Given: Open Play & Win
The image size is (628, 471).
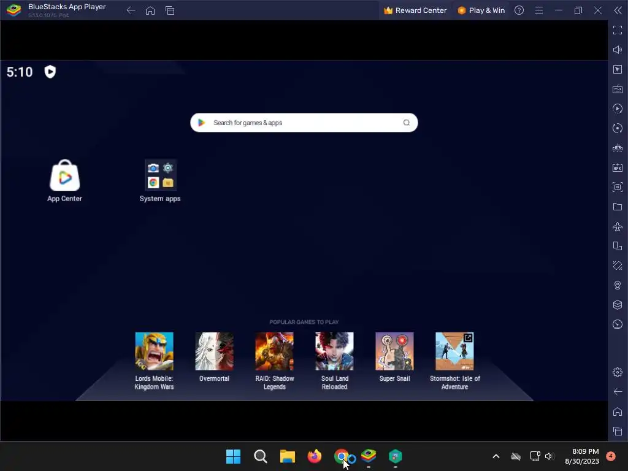Looking at the screenshot, I should (481, 10).
